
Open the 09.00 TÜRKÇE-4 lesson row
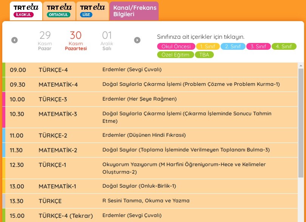coord(151,70)
